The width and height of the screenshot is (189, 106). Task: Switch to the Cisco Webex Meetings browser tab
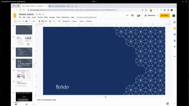[61, 6]
